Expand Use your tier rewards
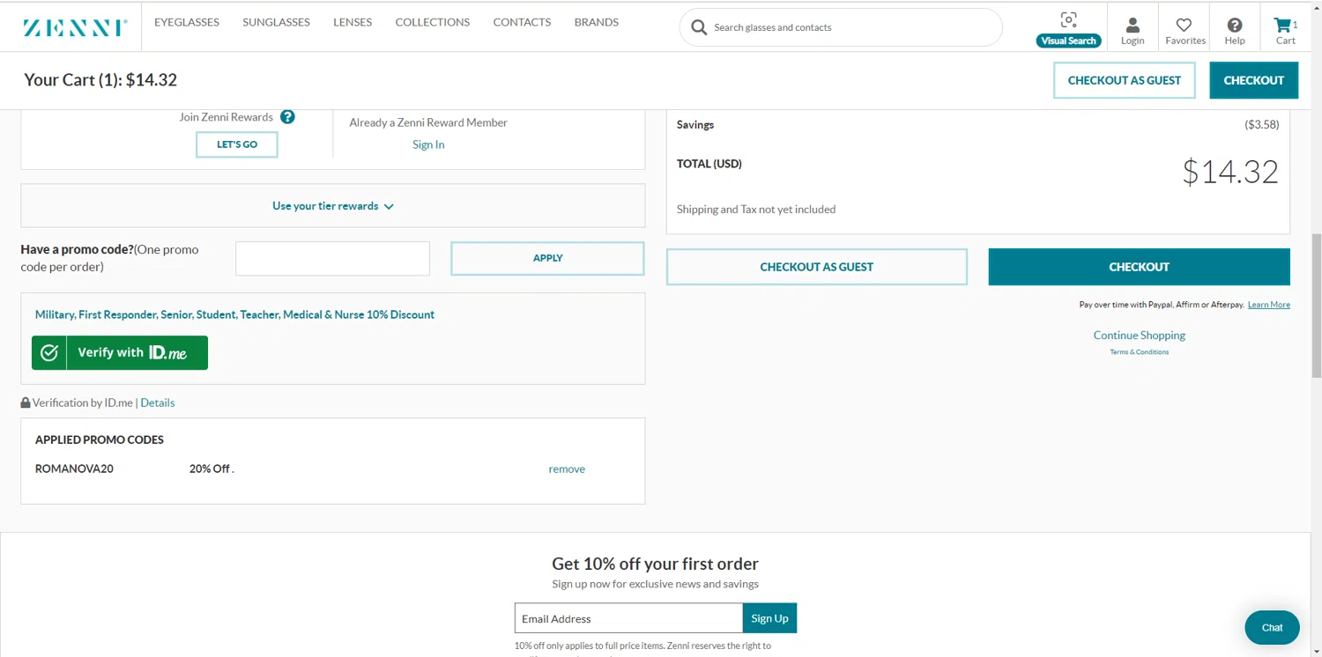Viewport: 1322px width, 657px height. (333, 206)
